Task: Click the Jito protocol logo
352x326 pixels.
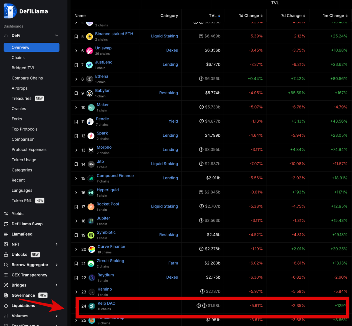Action: pos(91,164)
